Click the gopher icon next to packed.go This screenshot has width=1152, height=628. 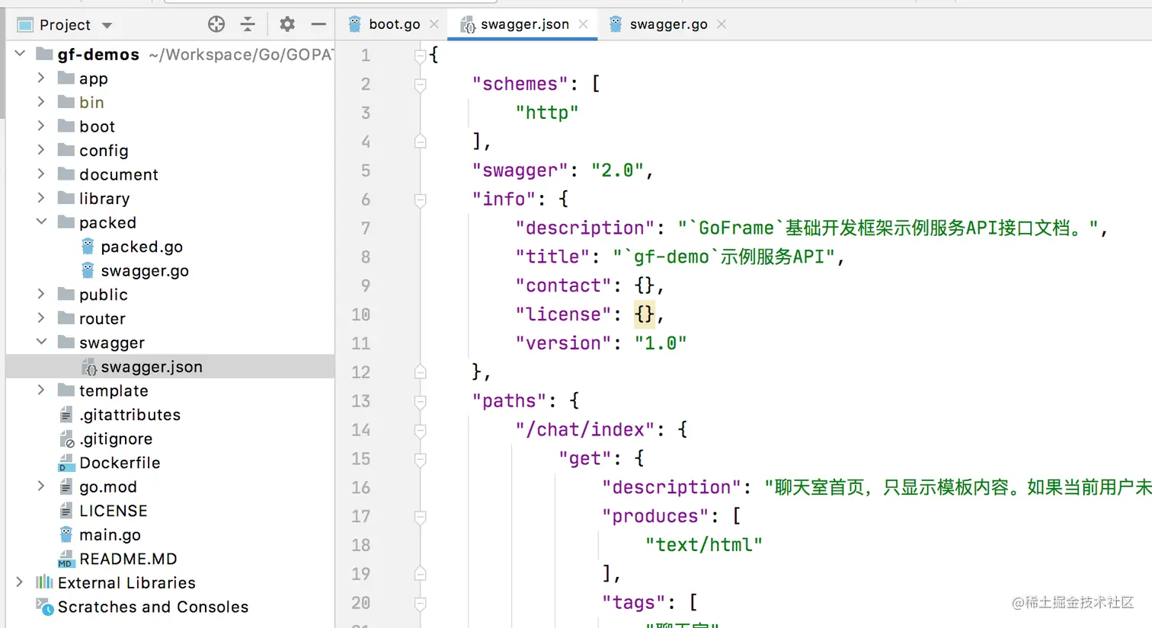[x=88, y=247]
